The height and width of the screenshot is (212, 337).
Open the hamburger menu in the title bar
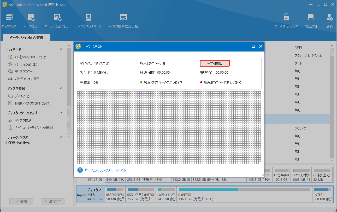pyautogui.click(x=311, y=4)
